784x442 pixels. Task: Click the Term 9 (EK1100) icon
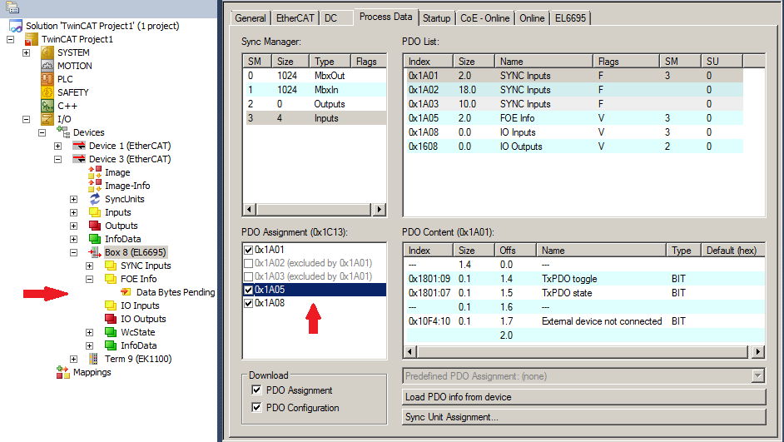point(93,359)
